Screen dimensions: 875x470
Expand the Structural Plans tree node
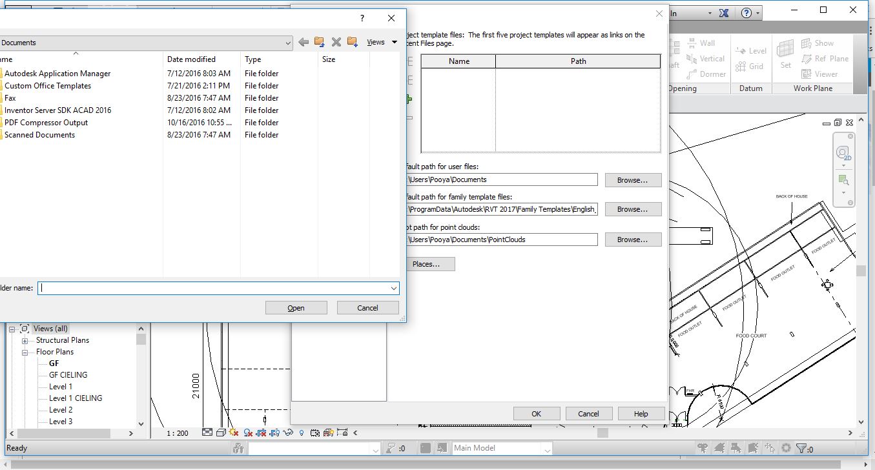coord(24,340)
